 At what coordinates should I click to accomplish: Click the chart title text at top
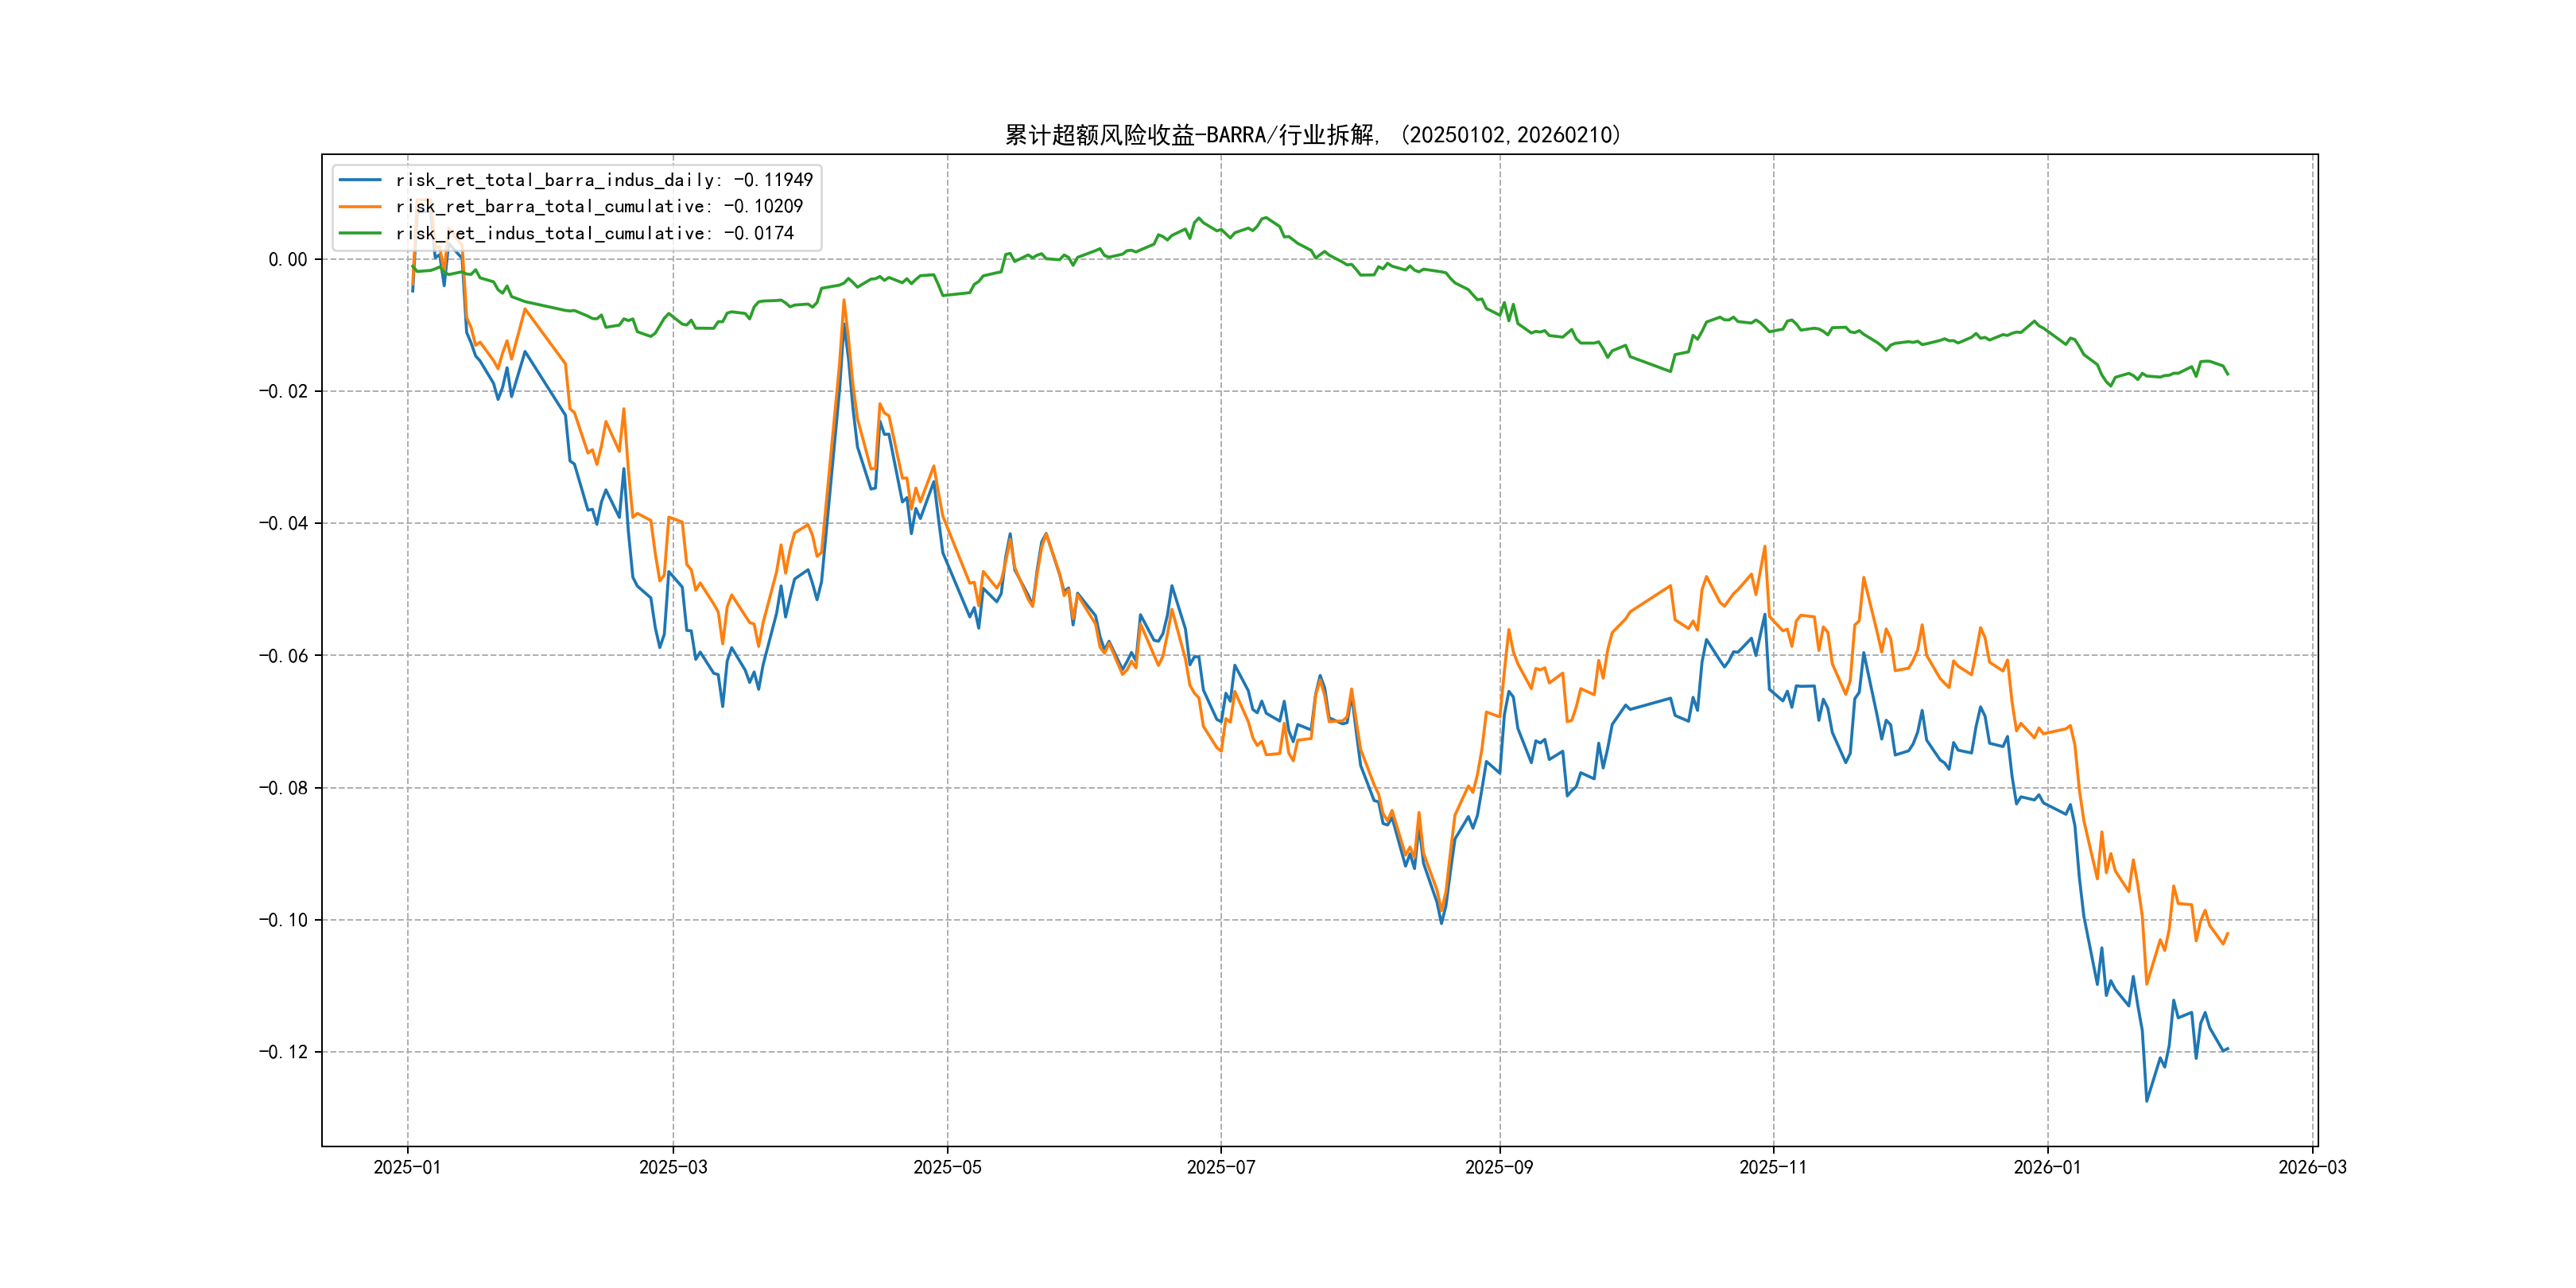(1312, 135)
